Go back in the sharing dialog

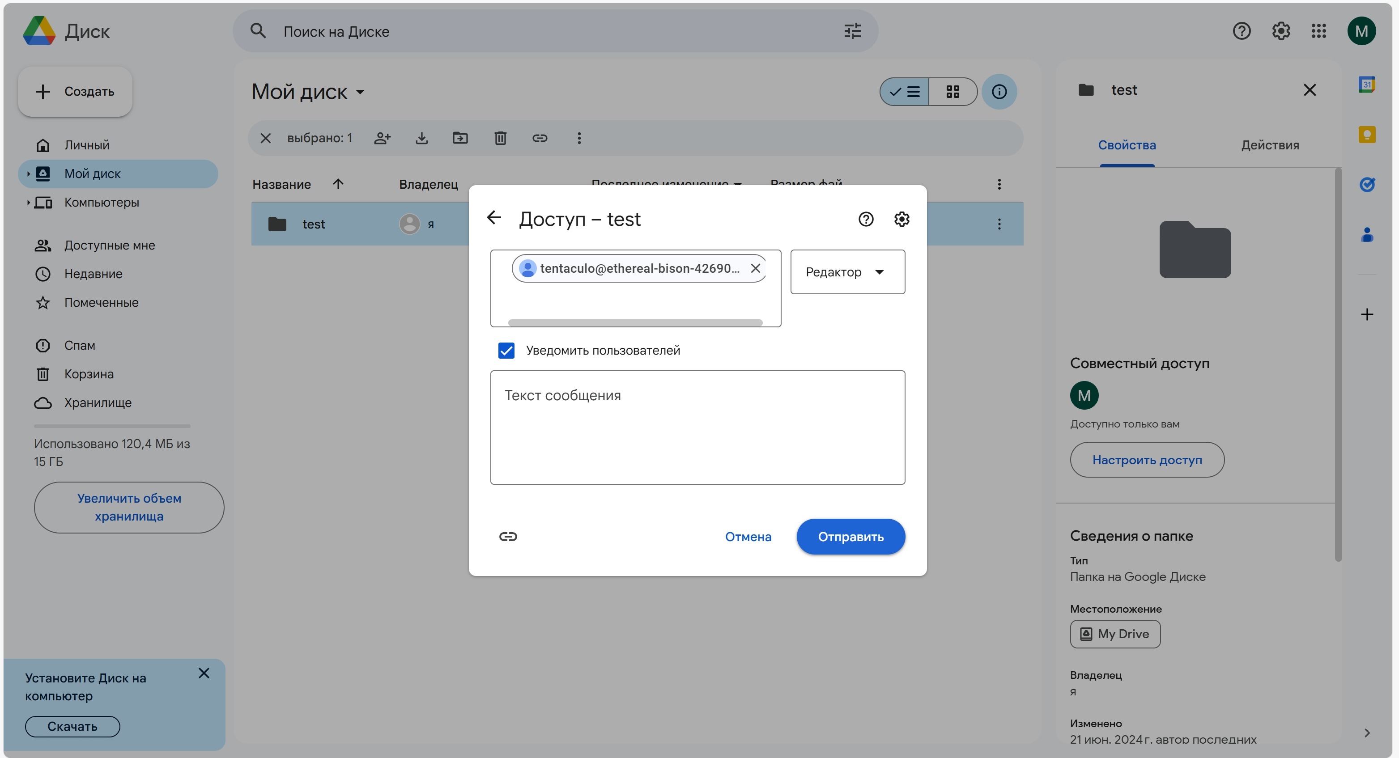coord(493,218)
